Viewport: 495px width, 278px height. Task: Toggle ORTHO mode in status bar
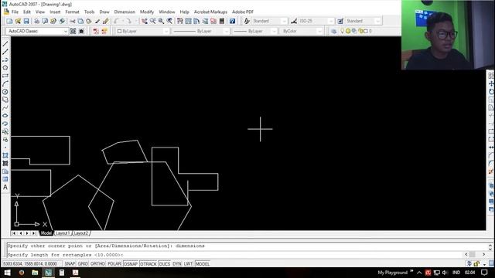(x=97, y=264)
